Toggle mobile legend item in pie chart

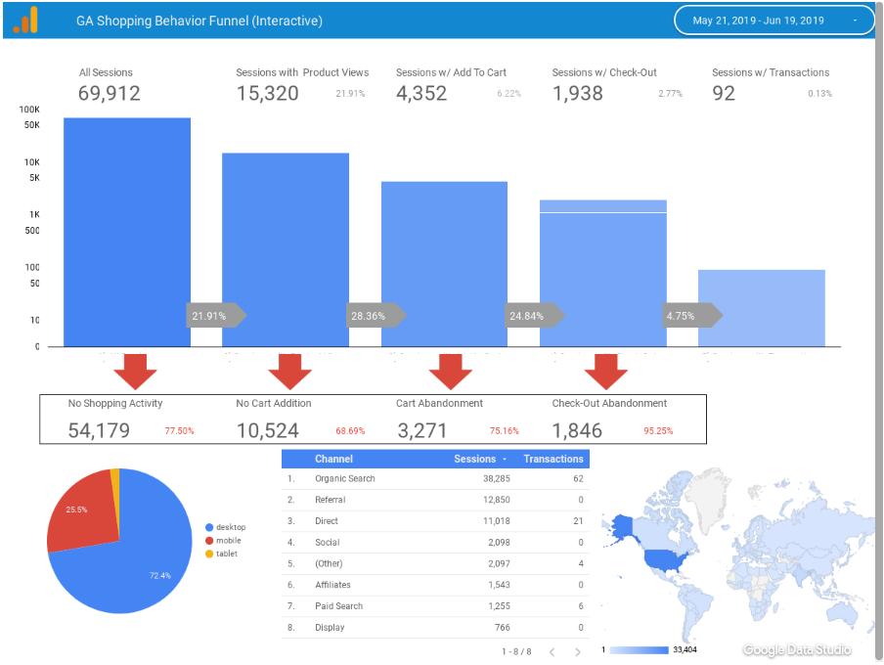tap(223, 541)
